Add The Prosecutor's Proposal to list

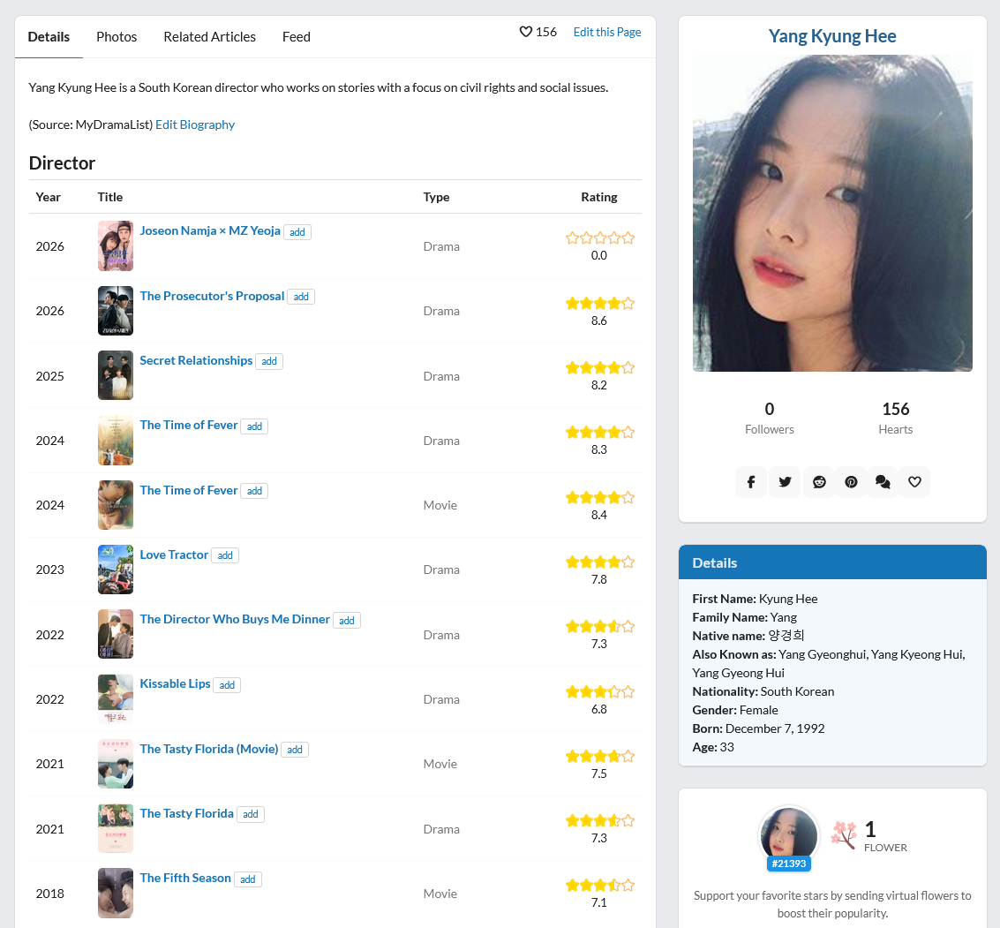[301, 297]
